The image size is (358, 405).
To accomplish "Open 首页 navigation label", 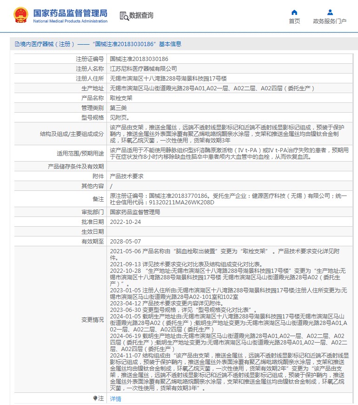I will 294,21.
